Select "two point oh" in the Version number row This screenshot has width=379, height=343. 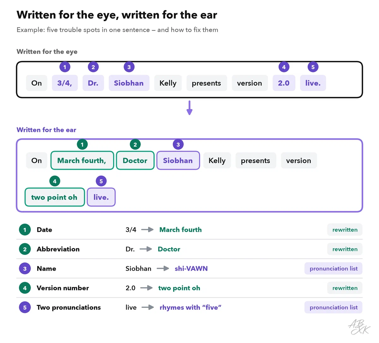tap(179, 288)
